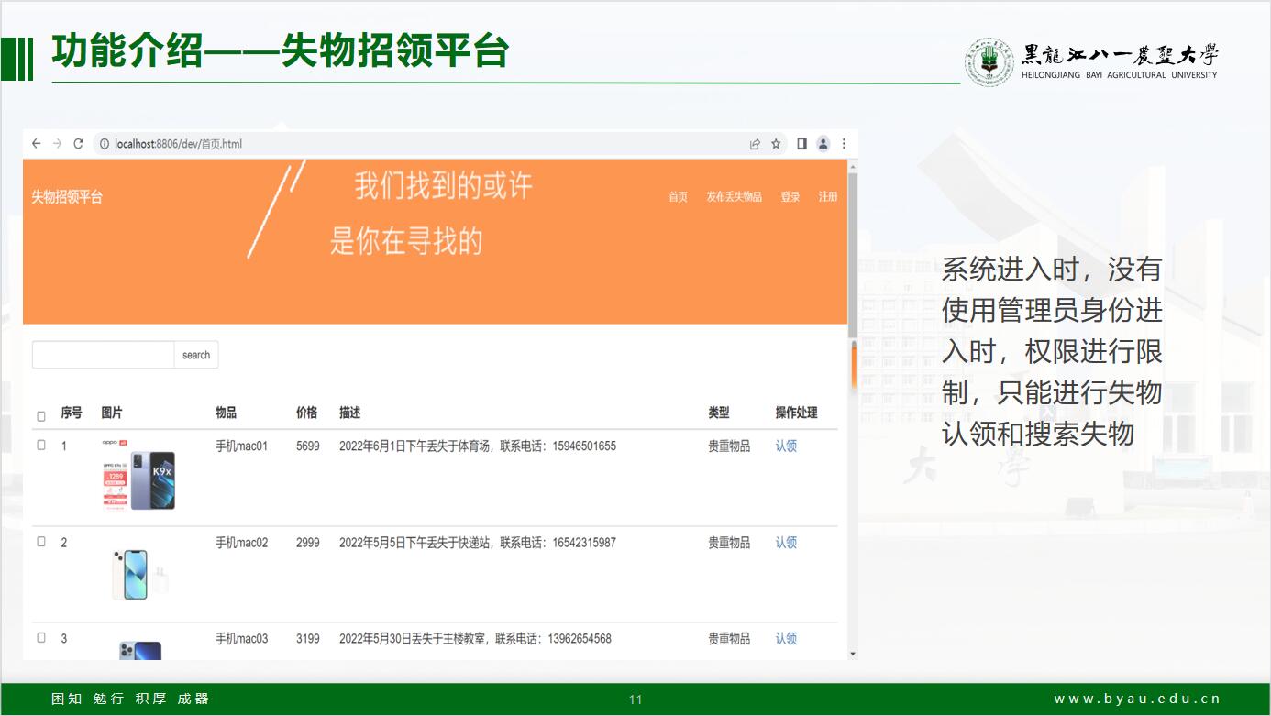This screenshot has width=1271, height=716.
Task: Open the 发布丢失物品 navigation item
Action: click(734, 197)
